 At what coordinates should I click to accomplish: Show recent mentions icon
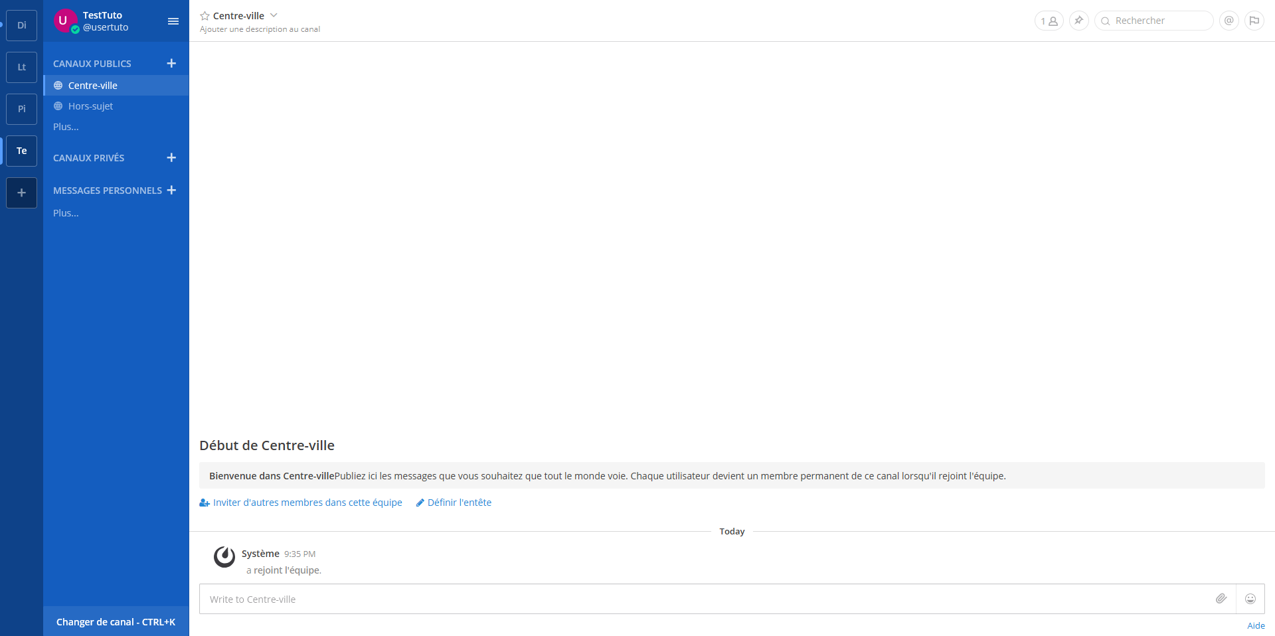(x=1229, y=21)
